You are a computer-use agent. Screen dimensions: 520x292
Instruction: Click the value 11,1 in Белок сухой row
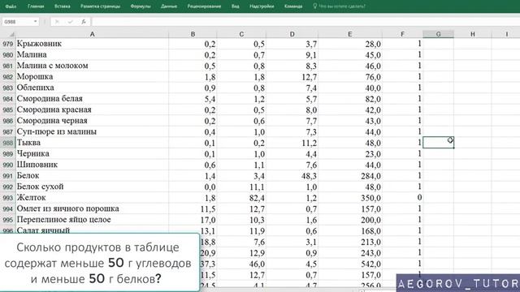pyautogui.click(x=257, y=187)
